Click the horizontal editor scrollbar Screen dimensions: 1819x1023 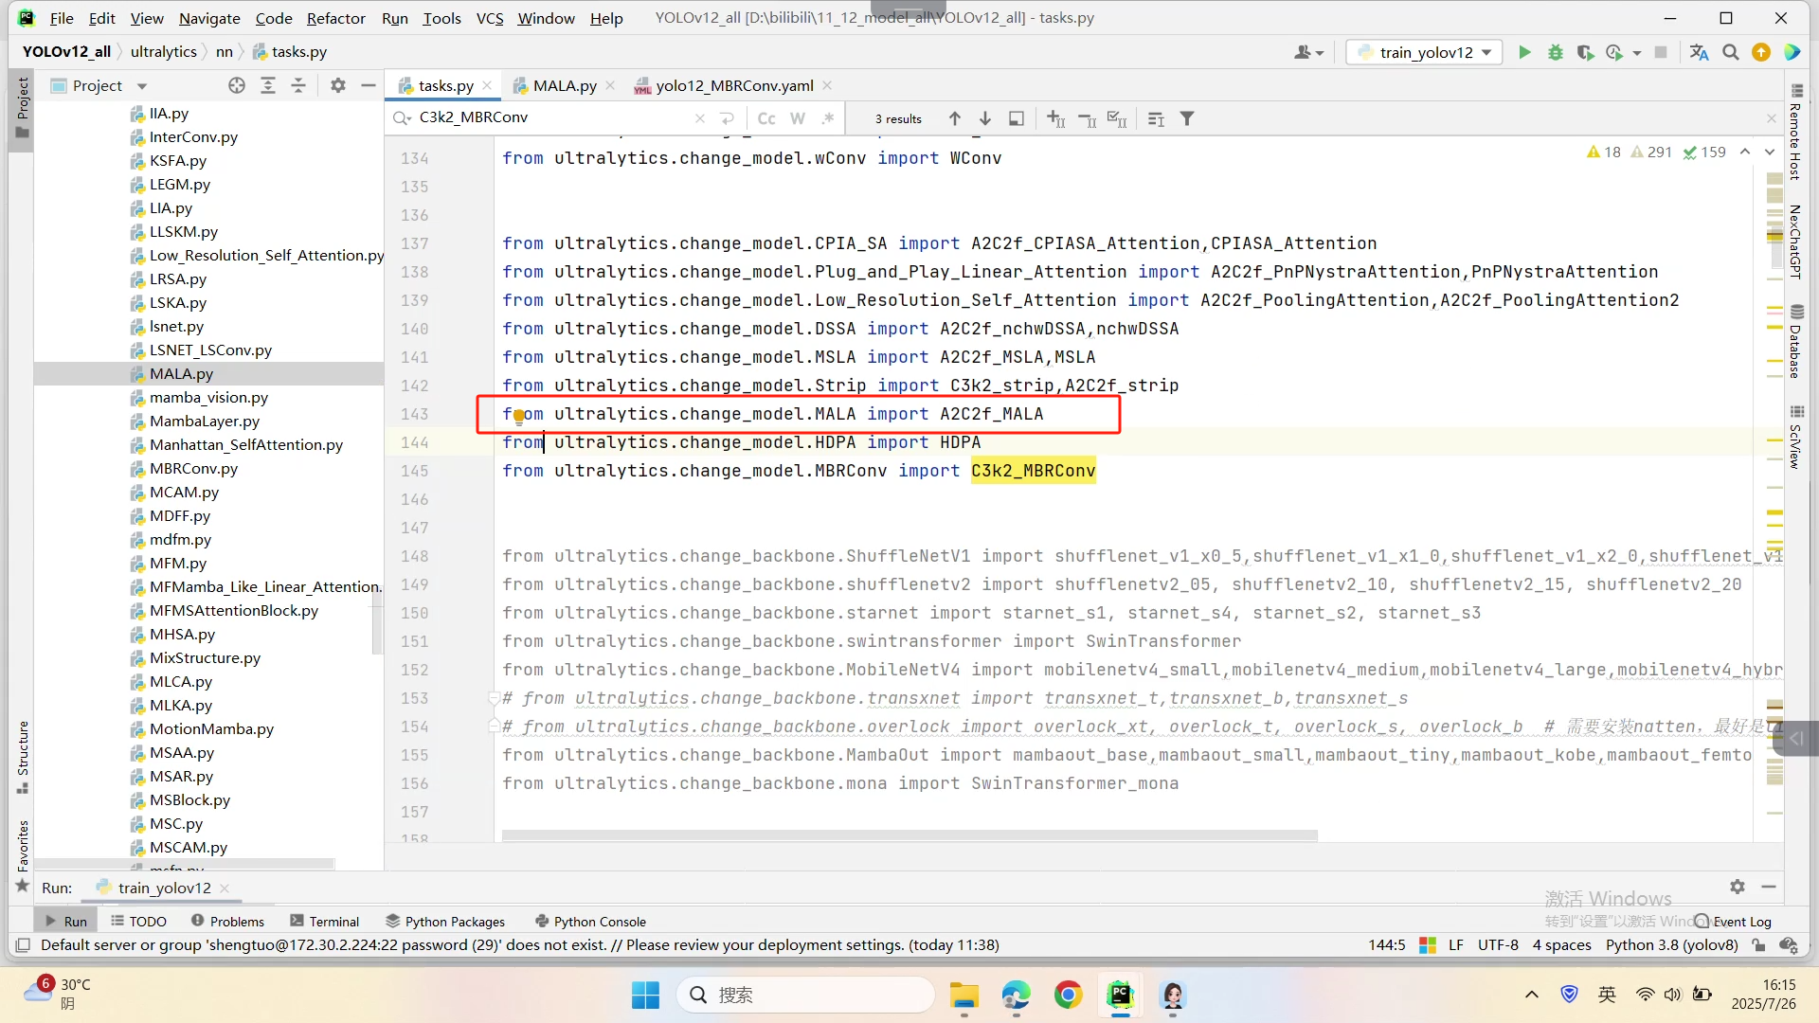coord(909,835)
